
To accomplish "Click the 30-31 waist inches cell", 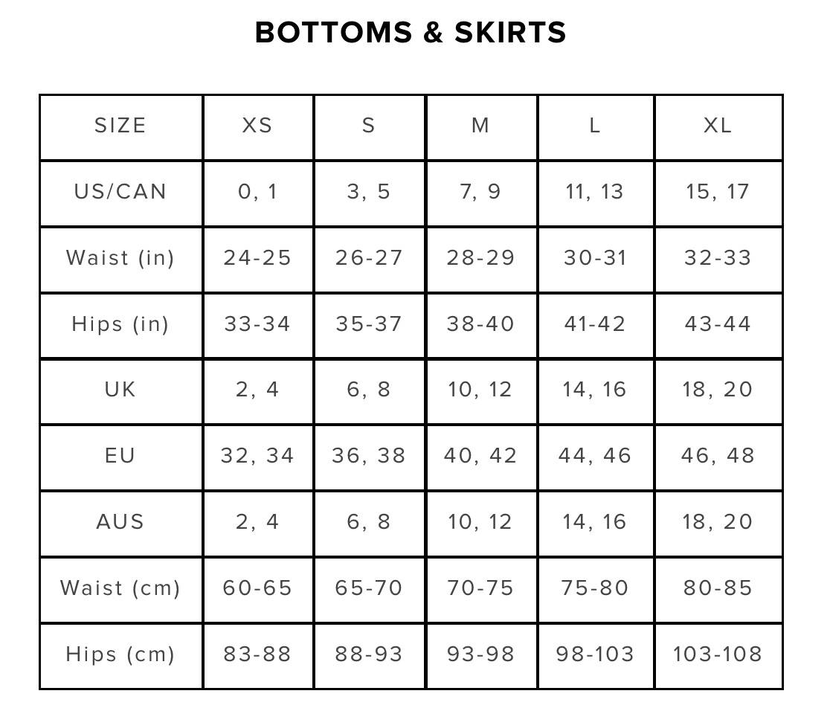I will [x=596, y=260].
